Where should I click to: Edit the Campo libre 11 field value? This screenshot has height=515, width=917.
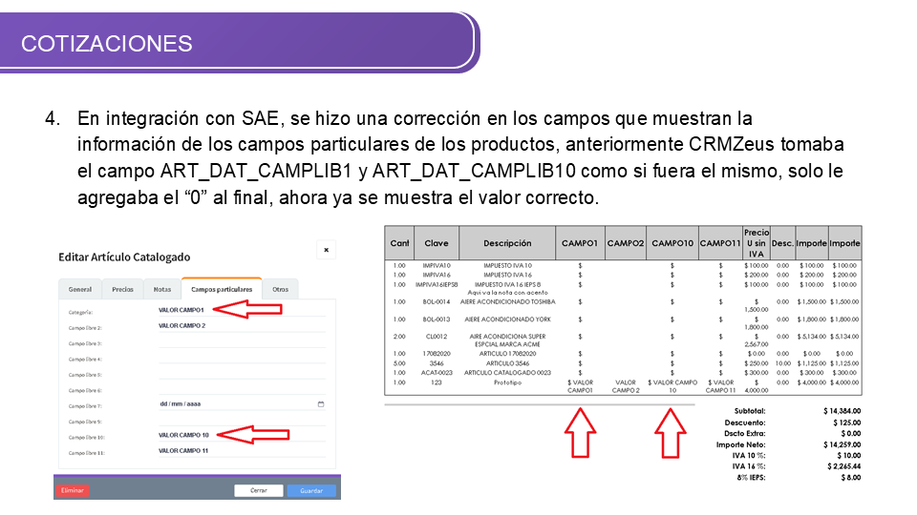[x=242, y=451]
